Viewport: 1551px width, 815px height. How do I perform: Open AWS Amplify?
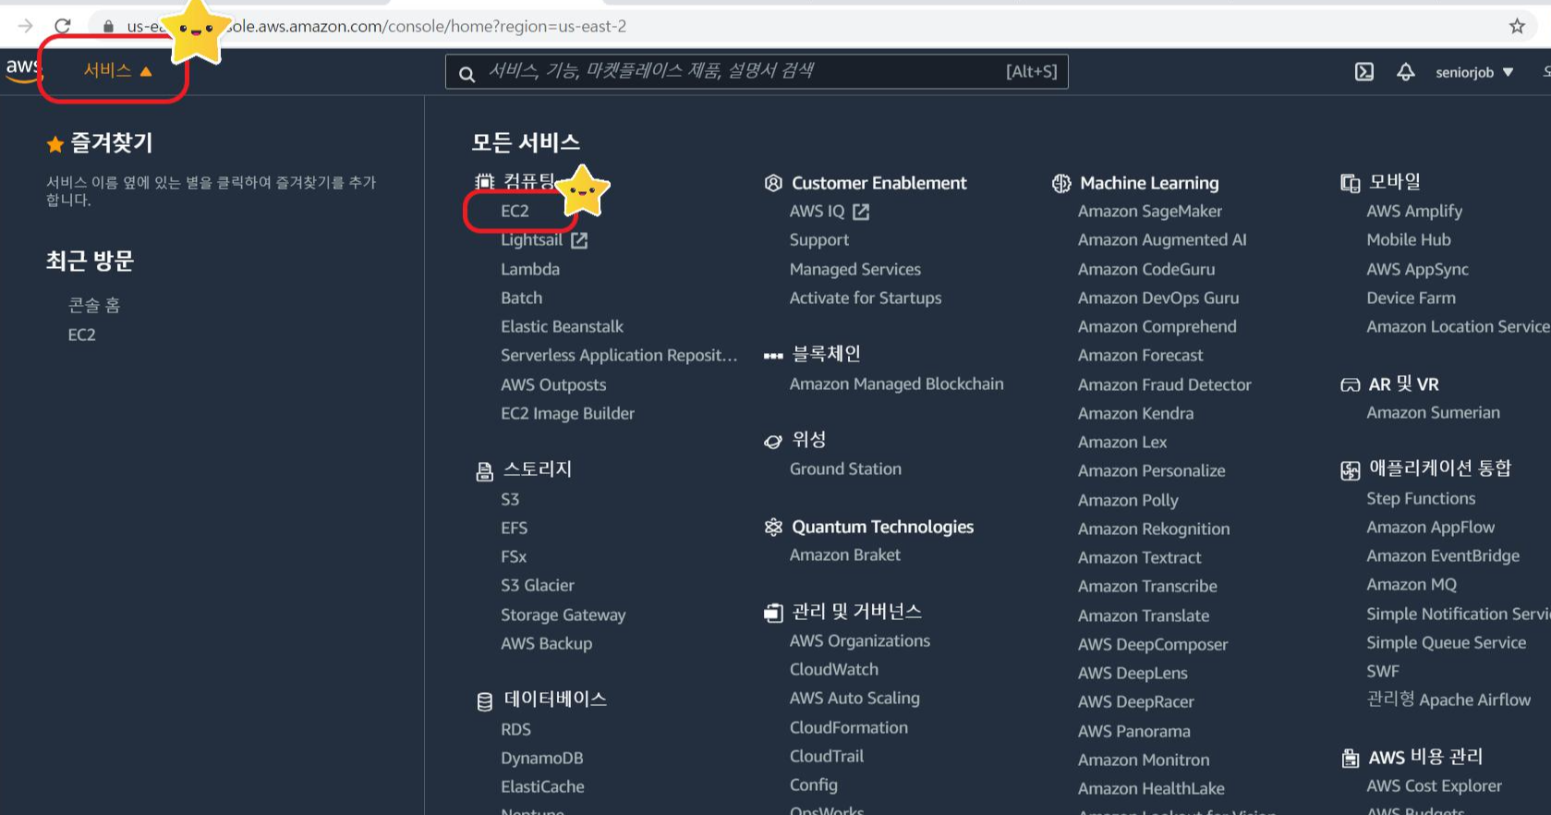point(1414,211)
